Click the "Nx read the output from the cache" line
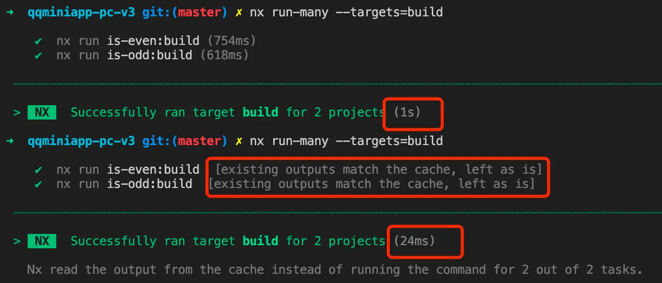The image size is (662, 283). [x=334, y=270]
